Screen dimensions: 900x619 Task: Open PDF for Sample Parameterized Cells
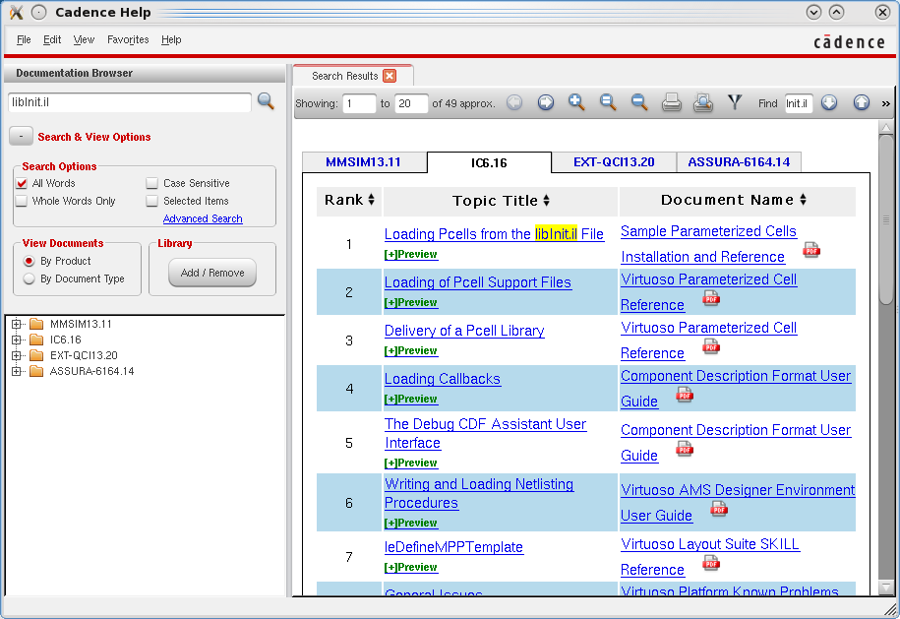click(x=811, y=250)
